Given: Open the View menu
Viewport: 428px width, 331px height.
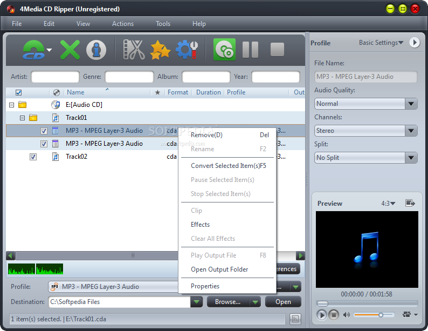Looking at the screenshot, I should coord(83,24).
